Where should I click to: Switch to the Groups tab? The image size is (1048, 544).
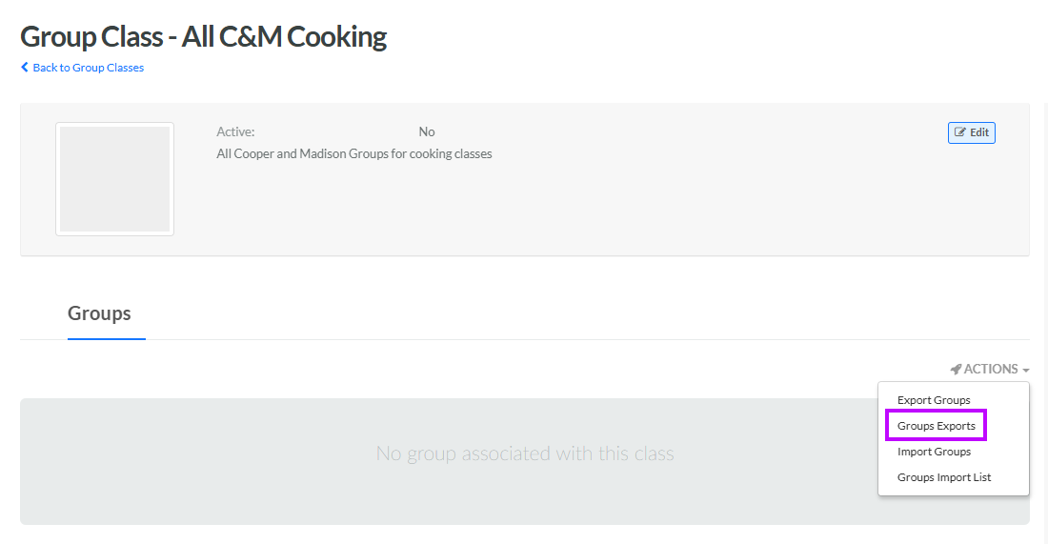point(99,313)
